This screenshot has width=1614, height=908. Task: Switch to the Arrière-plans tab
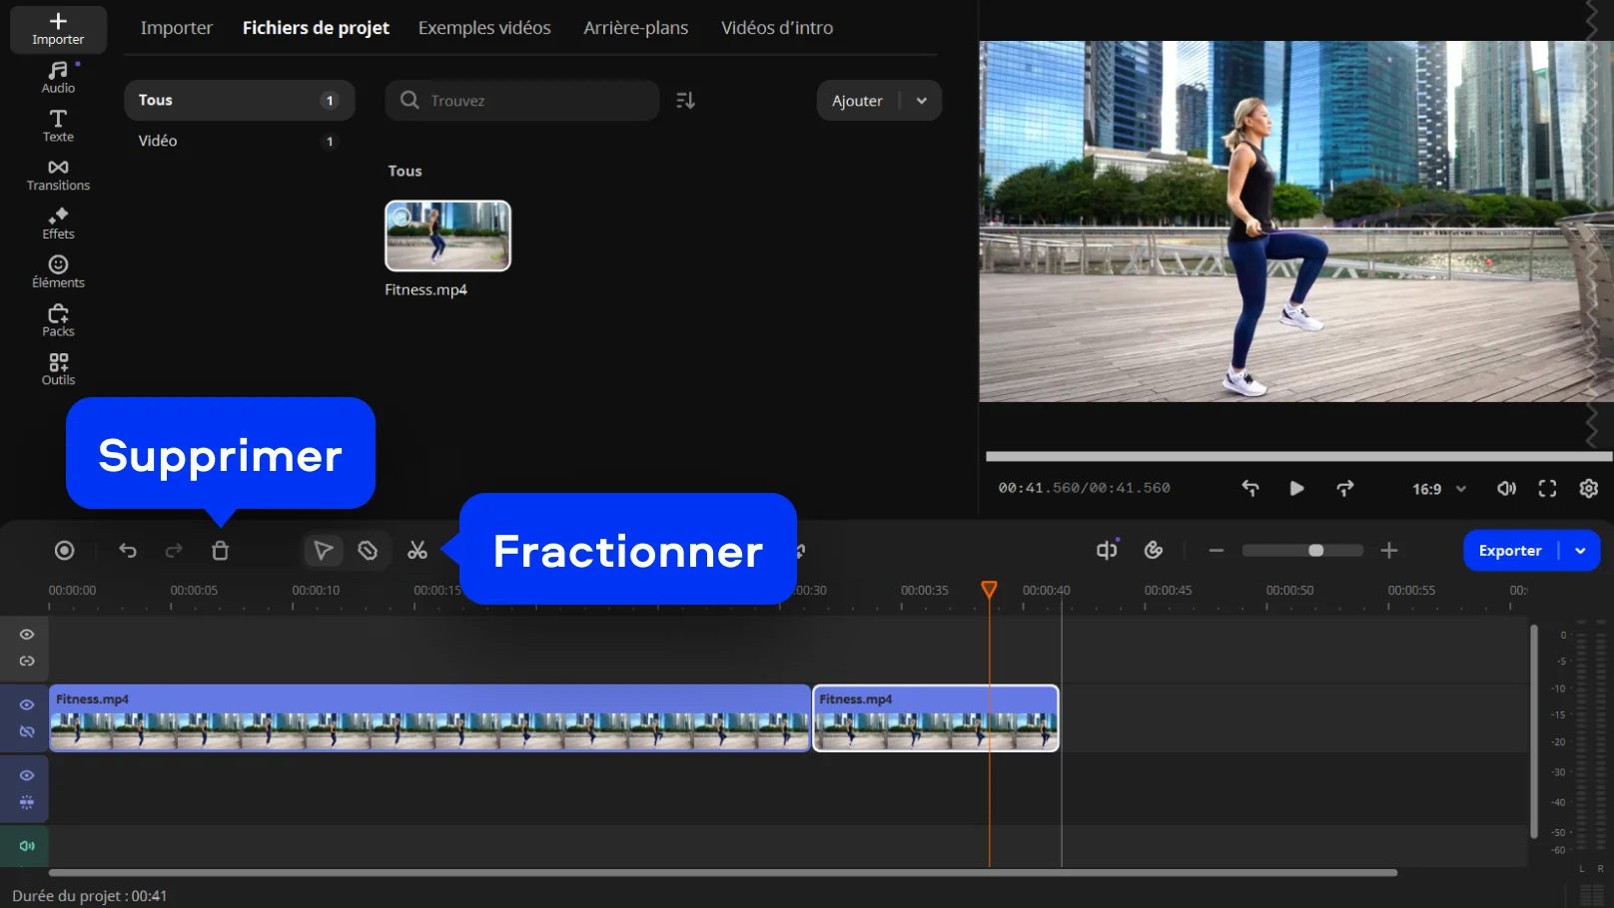(x=635, y=28)
